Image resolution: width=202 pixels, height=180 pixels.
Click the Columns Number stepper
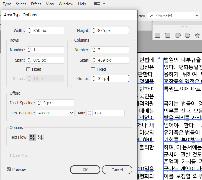click(x=94, y=50)
